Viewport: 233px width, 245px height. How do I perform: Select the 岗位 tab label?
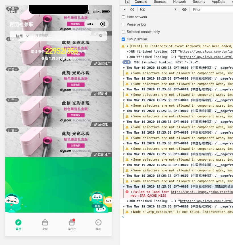[45, 229]
